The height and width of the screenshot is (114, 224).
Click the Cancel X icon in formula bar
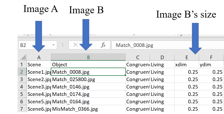click(76, 45)
